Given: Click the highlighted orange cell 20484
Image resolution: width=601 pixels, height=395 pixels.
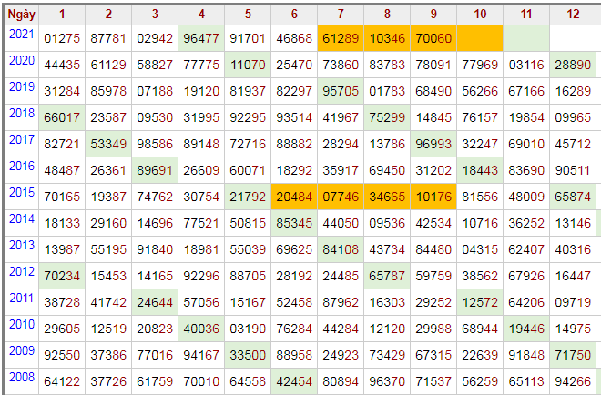Looking at the screenshot, I should click(294, 197).
